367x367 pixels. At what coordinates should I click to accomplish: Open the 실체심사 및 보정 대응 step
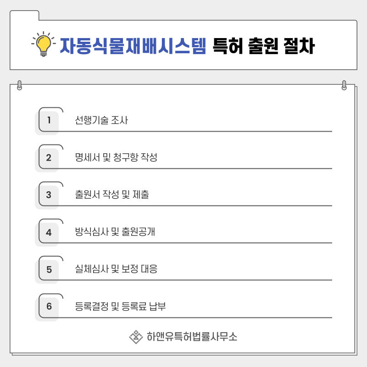116,269
